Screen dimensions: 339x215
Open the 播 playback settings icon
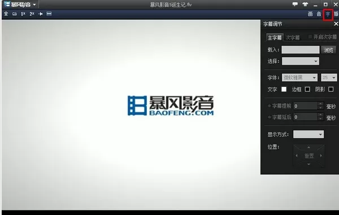[x=336, y=14]
